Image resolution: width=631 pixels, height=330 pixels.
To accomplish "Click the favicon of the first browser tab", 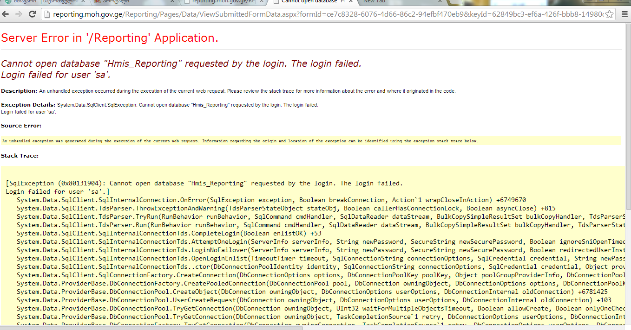I will pyautogui.click(x=8, y=2).
